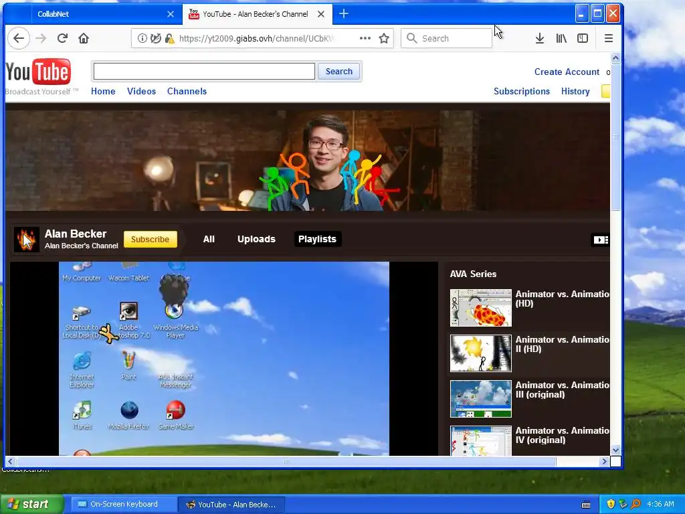Click the YouTube logo

[x=38, y=72]
